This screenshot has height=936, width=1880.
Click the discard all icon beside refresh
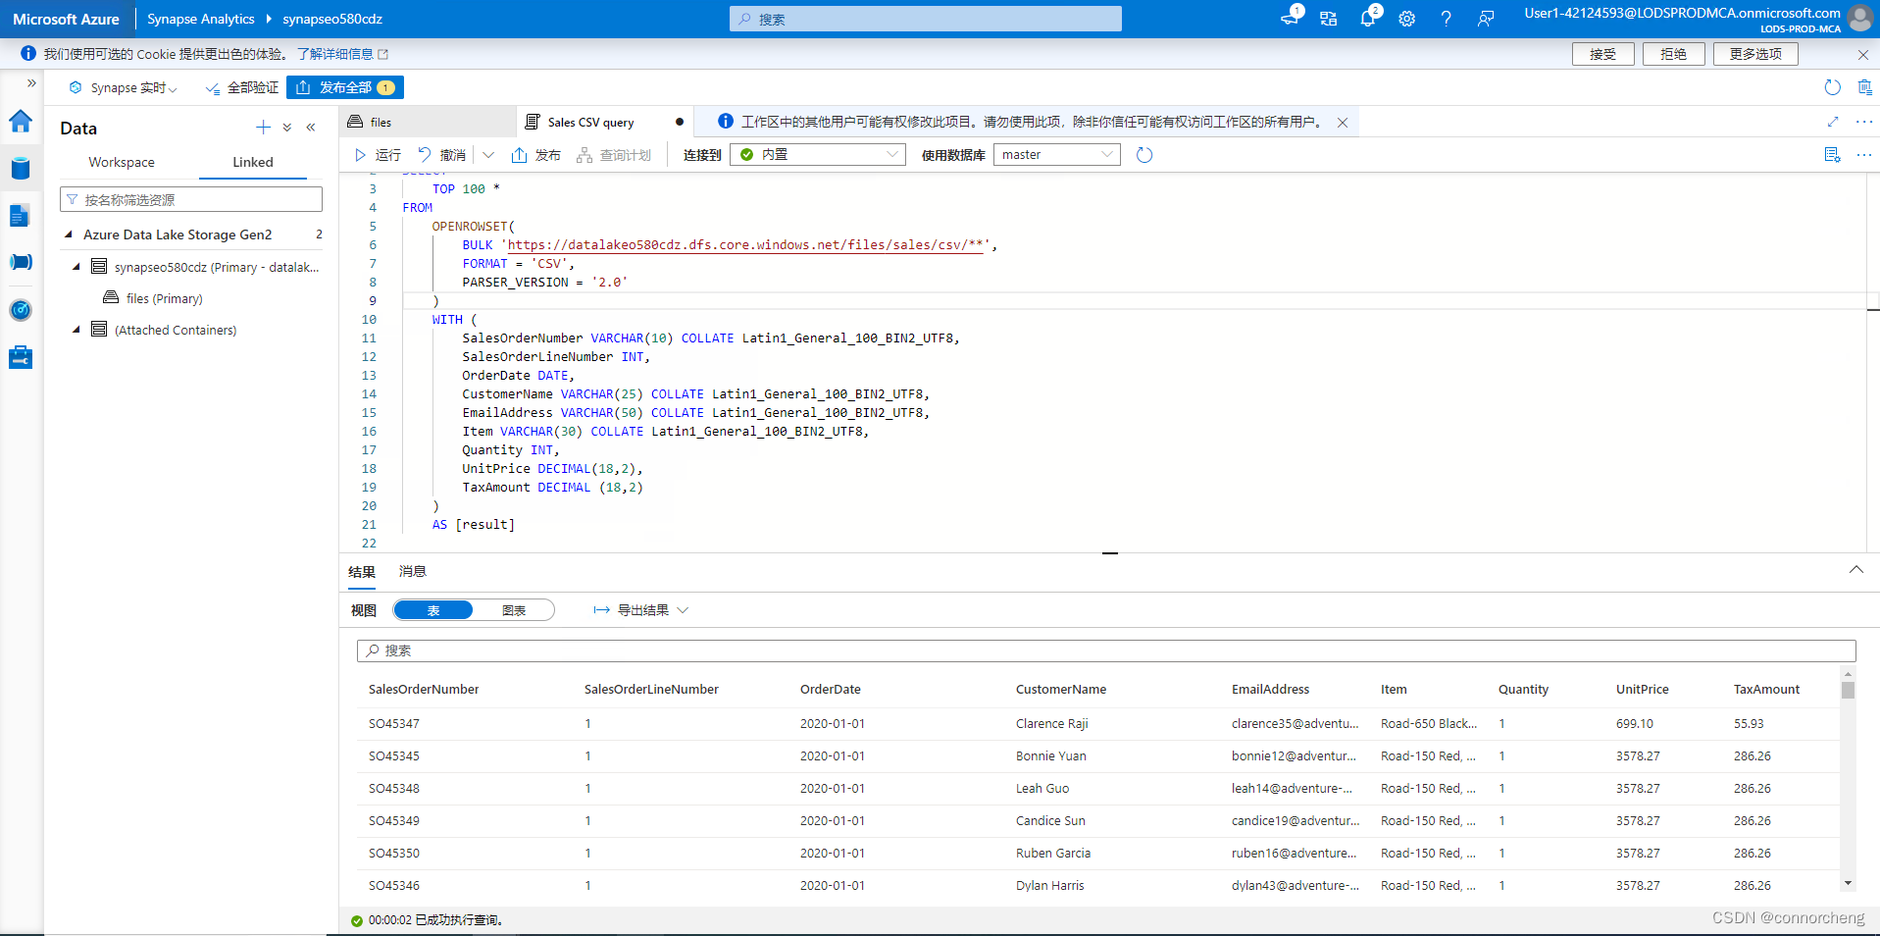coord(1864,87)
